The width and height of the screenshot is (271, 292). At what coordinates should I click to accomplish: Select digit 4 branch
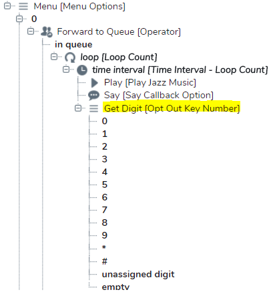point(105,172)
